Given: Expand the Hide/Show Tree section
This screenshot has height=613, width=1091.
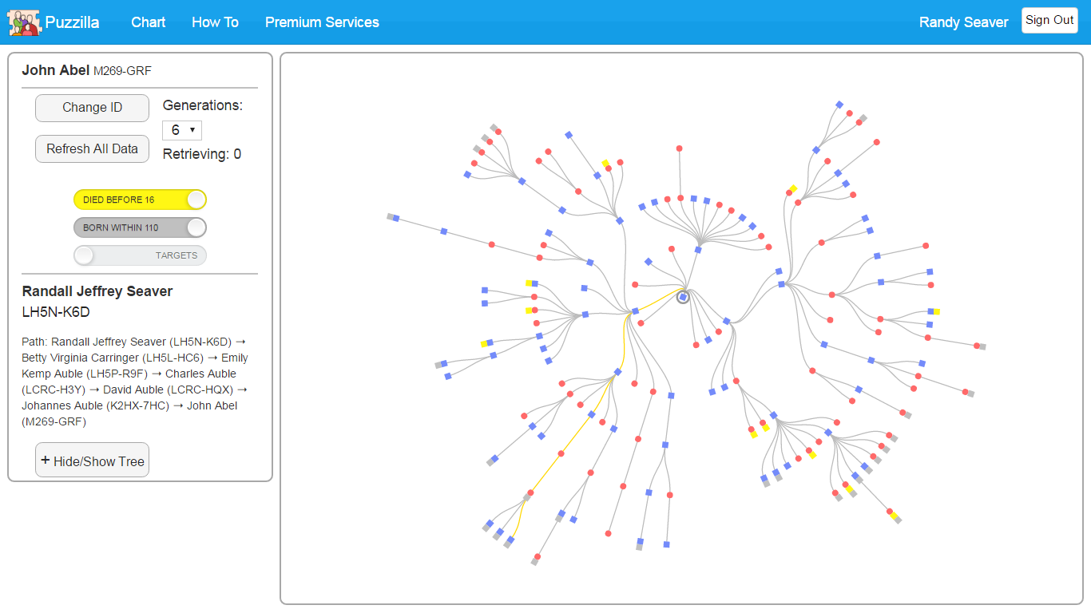Looking at the screenshot, I should [91, 460].
